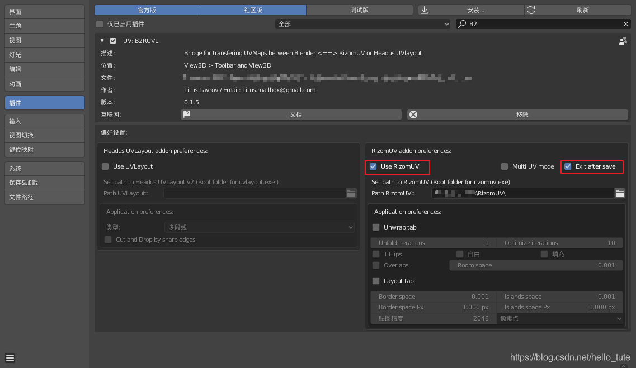The width and height of the screenshot is (636, 368).
Task: Toggle T Flips checkbox
Action: 376,254
